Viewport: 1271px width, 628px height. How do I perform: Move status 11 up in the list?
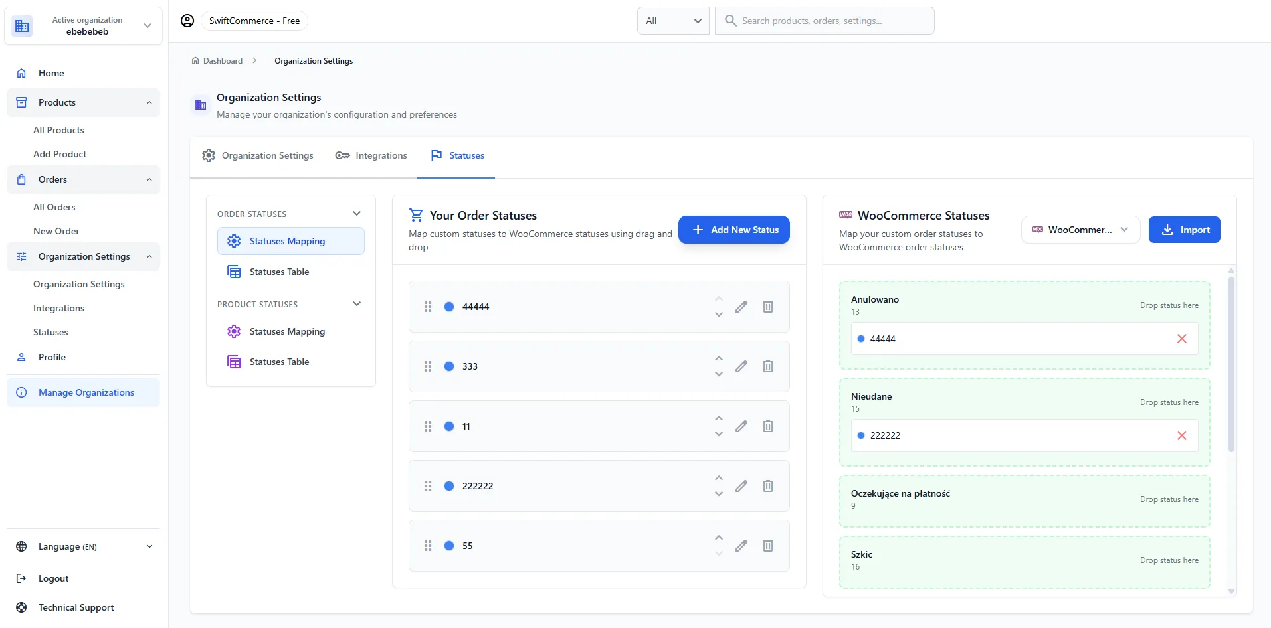pos(719,418)
